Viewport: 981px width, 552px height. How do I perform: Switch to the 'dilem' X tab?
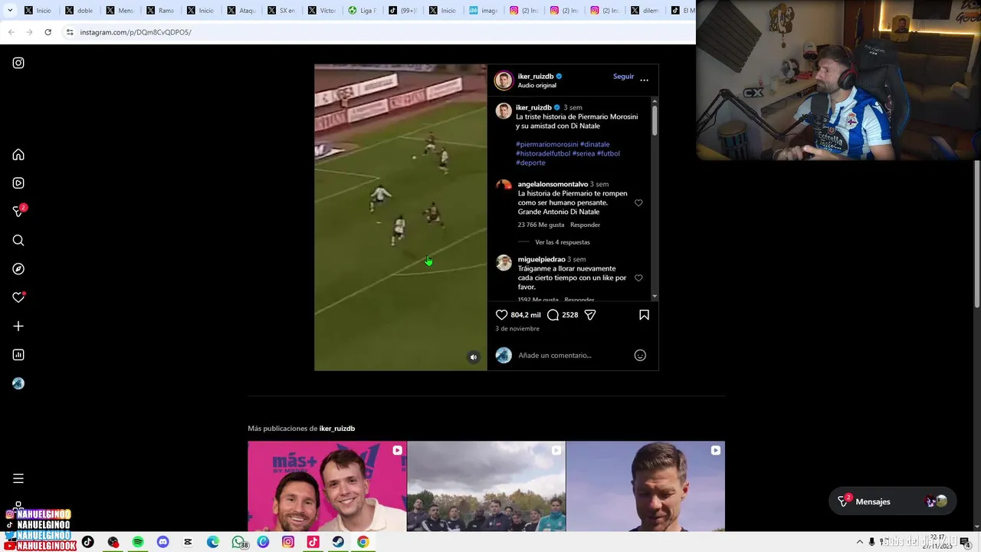coord(646,11)
